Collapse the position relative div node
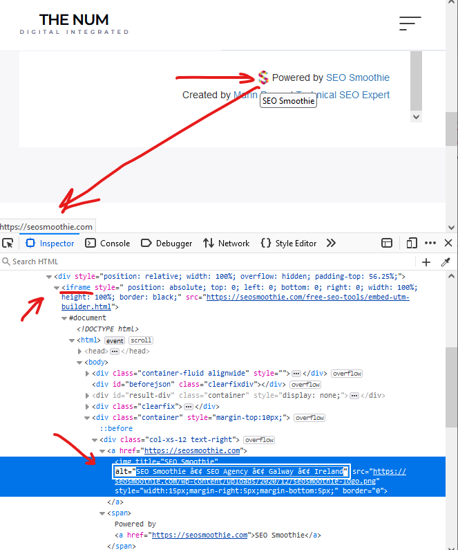 (x=49, y=277)
